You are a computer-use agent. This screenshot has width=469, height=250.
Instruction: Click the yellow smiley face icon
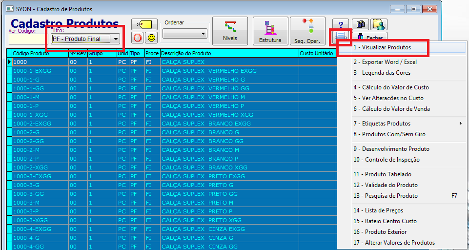coord(151,38)
